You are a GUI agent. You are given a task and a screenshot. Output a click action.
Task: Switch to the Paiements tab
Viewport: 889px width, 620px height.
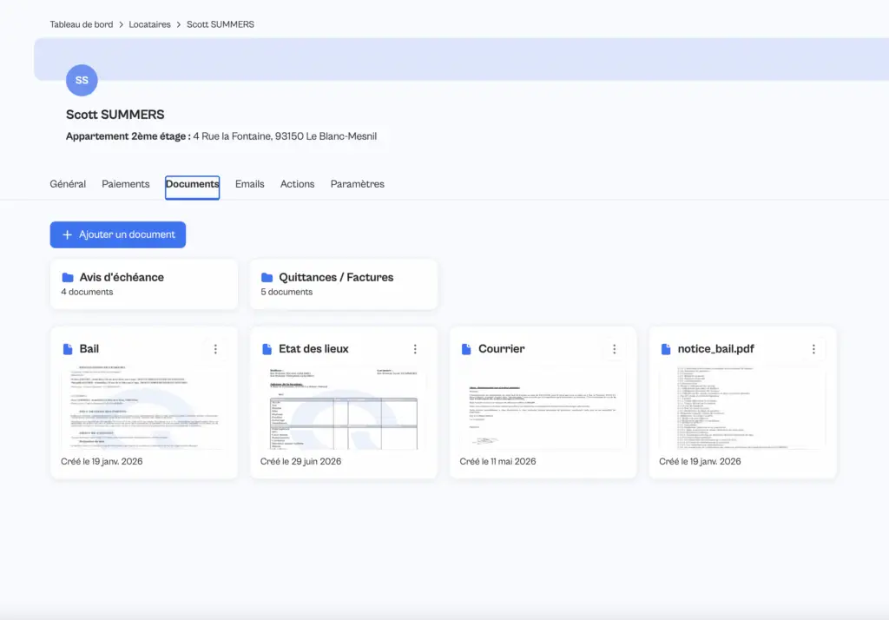(126, 184)
